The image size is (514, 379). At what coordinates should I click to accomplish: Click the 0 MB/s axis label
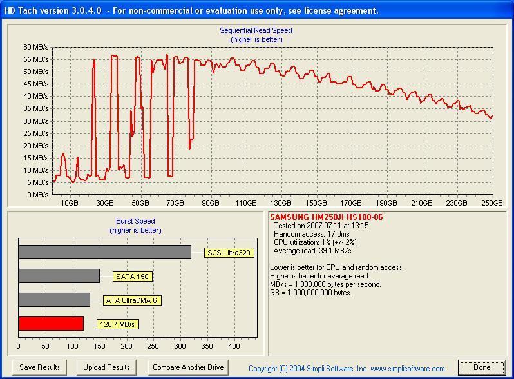click(38, 195)
